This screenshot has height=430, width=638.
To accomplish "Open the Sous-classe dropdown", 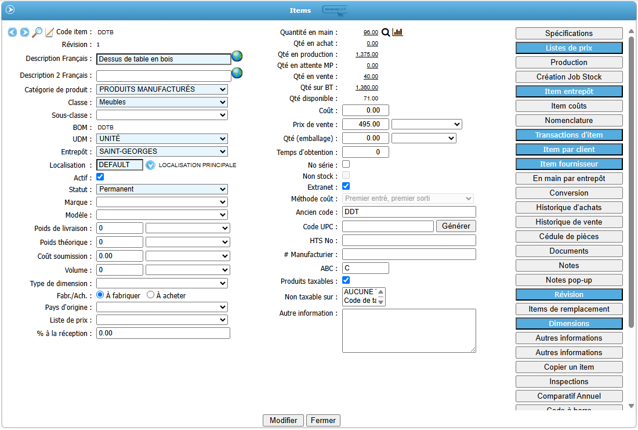I will (162, 115).
